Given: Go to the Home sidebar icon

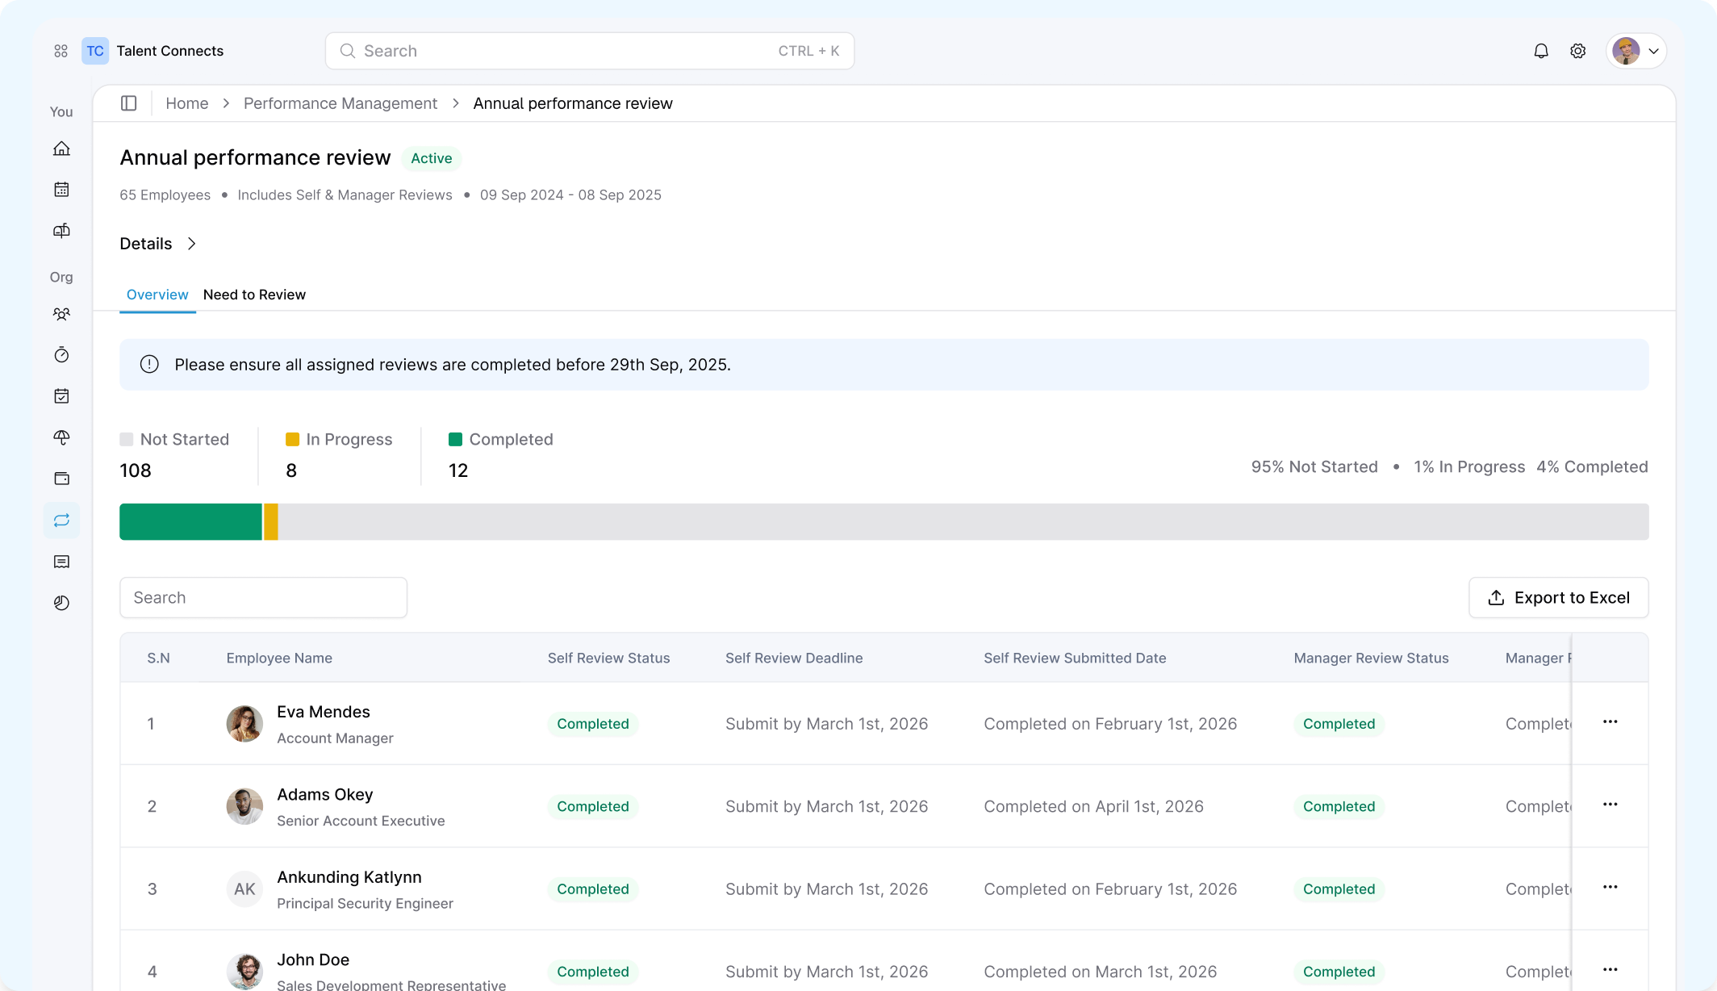Looking at the screenshot, I should [x=61, y=148].
